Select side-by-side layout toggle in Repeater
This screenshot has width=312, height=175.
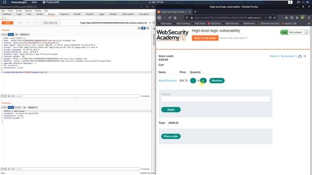click(139, 28)
